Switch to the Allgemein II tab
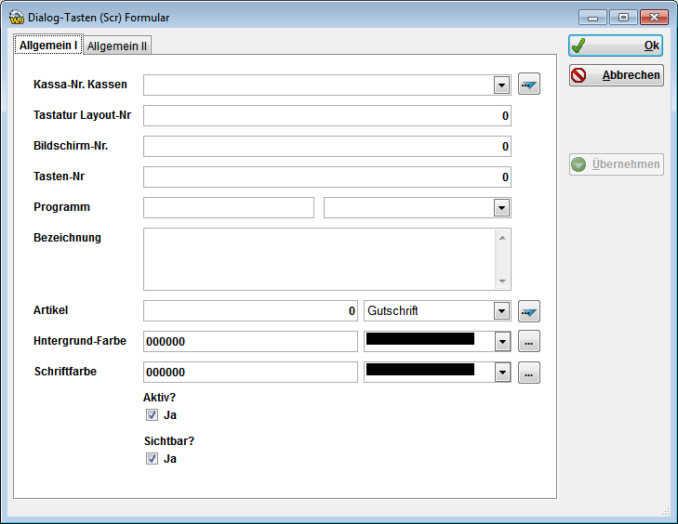The image size is (678, 524). pos(117,46)
